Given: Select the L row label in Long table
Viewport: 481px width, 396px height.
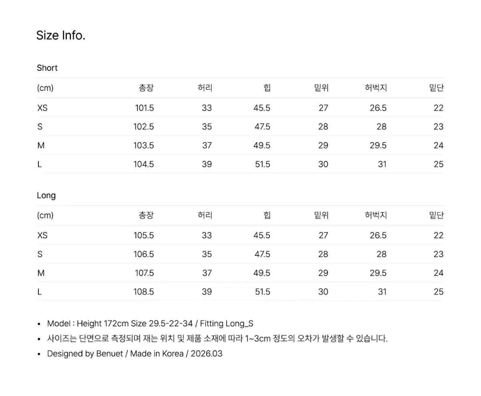Looking at the screenshot, I should click(39, 292).
